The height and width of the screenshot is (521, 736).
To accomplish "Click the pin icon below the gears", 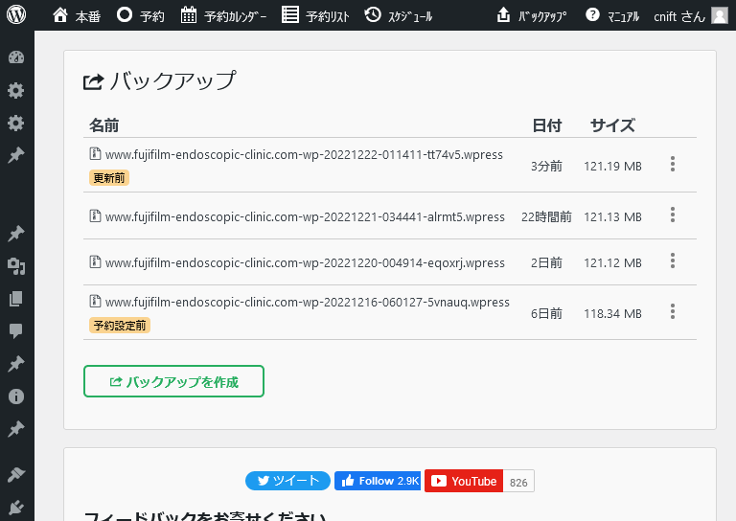I will (16, 156).
